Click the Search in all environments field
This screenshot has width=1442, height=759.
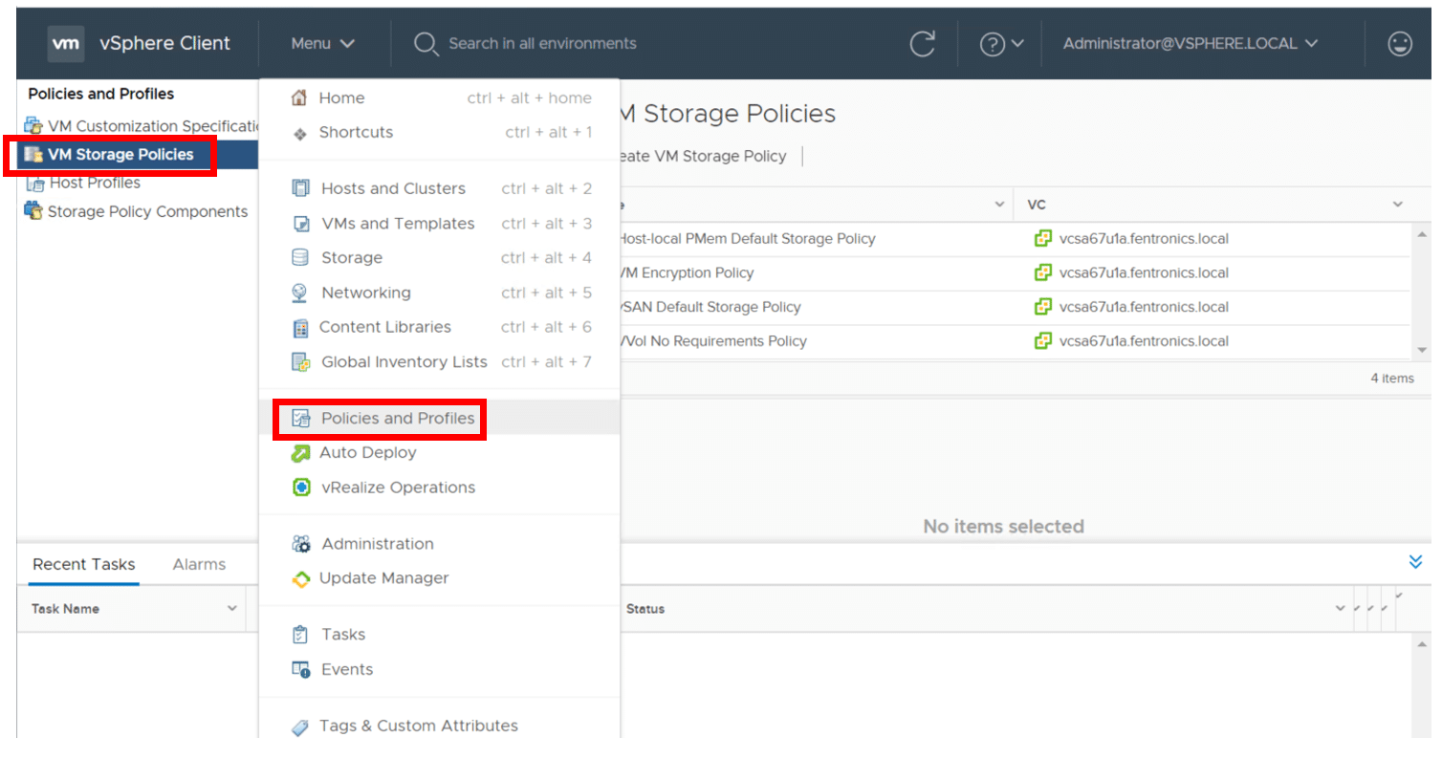542,44
